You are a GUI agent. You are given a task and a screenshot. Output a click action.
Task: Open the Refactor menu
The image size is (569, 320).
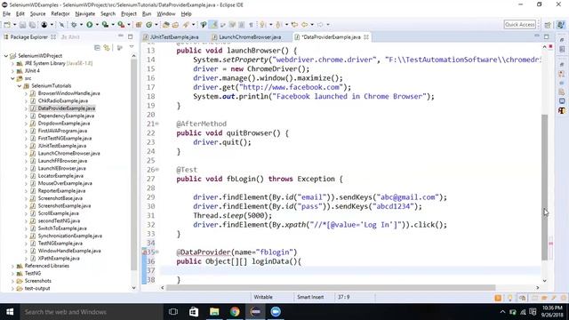(60, 14)
